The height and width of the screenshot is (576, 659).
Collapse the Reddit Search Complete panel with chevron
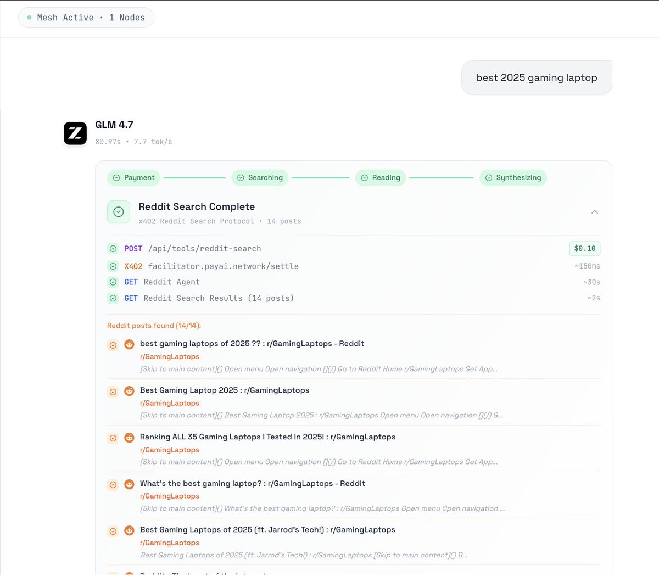click(595, 212)
